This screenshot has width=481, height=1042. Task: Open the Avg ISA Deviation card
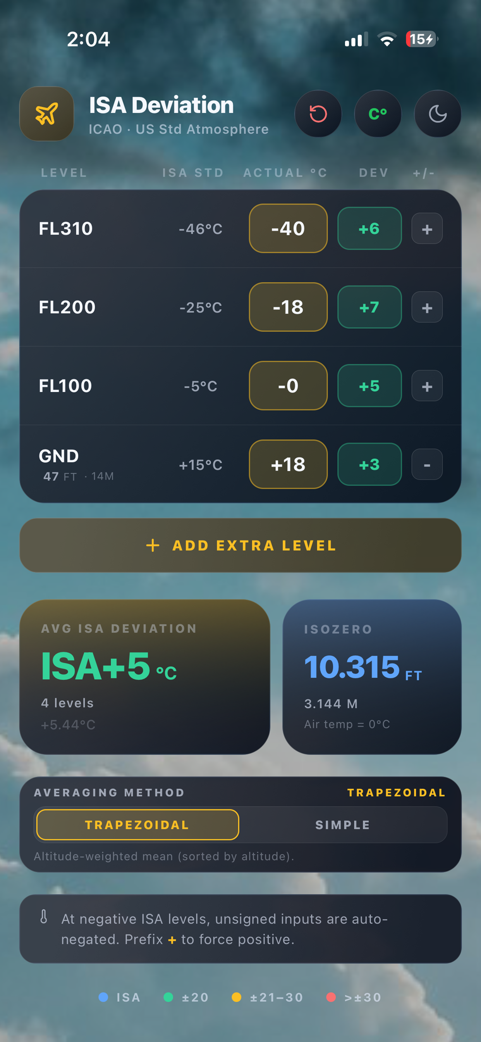click(145, 677)
